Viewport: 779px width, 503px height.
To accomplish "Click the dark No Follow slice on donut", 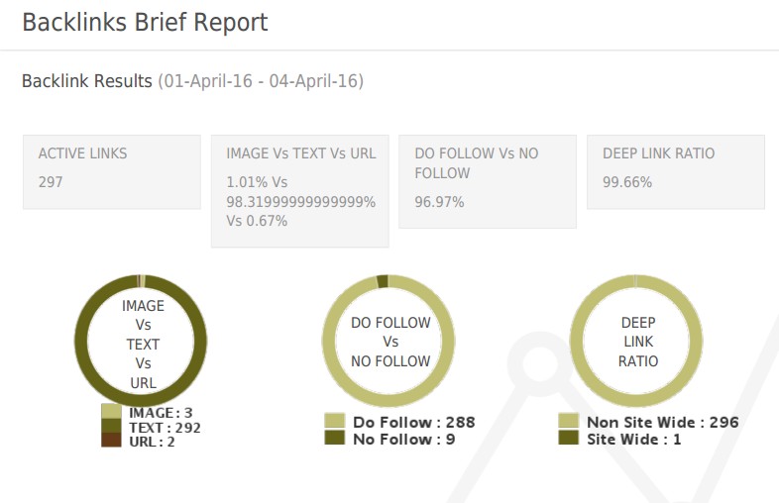I will point(383,281).
